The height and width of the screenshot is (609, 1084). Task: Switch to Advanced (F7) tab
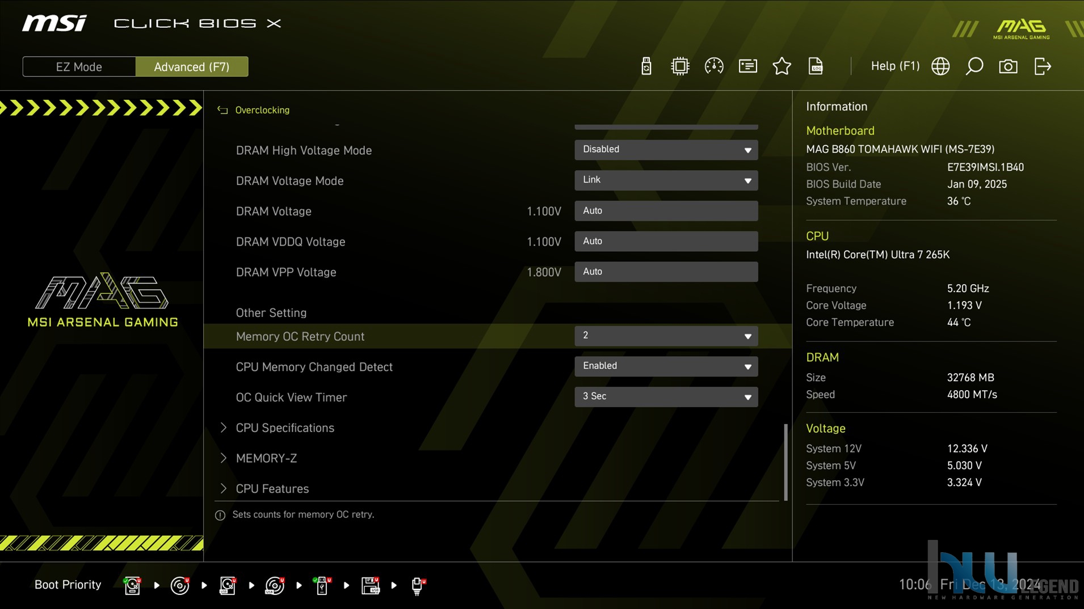pos(192,67)
